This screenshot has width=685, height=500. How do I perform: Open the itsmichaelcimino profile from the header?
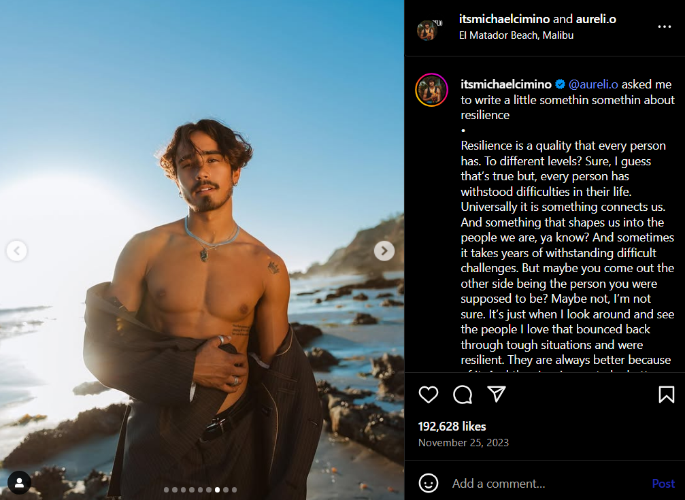click(x=504, y=19)
